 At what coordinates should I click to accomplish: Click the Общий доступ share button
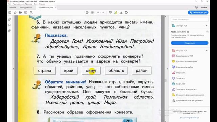198,13
